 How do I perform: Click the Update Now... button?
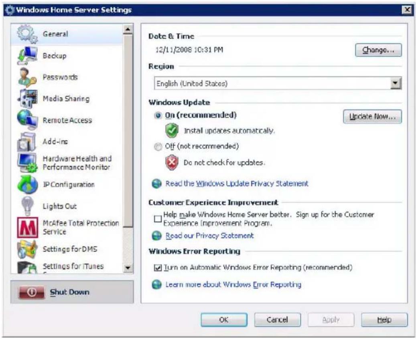click(x=372, y=117)
